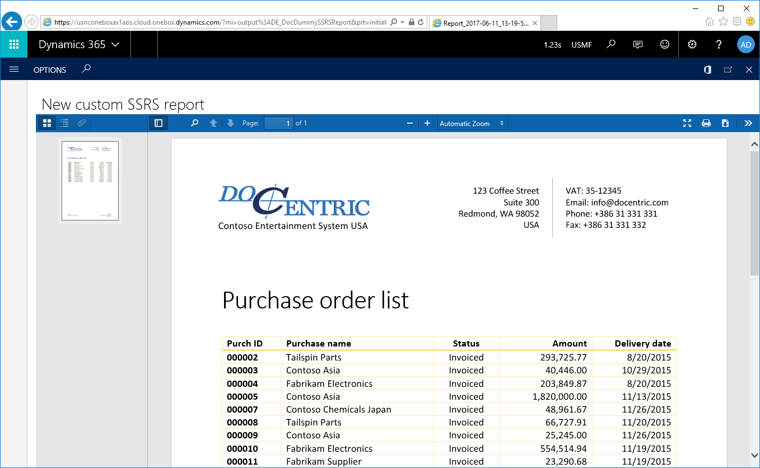
Task: Open a new blank browser tab
Action: coord(549,23)
